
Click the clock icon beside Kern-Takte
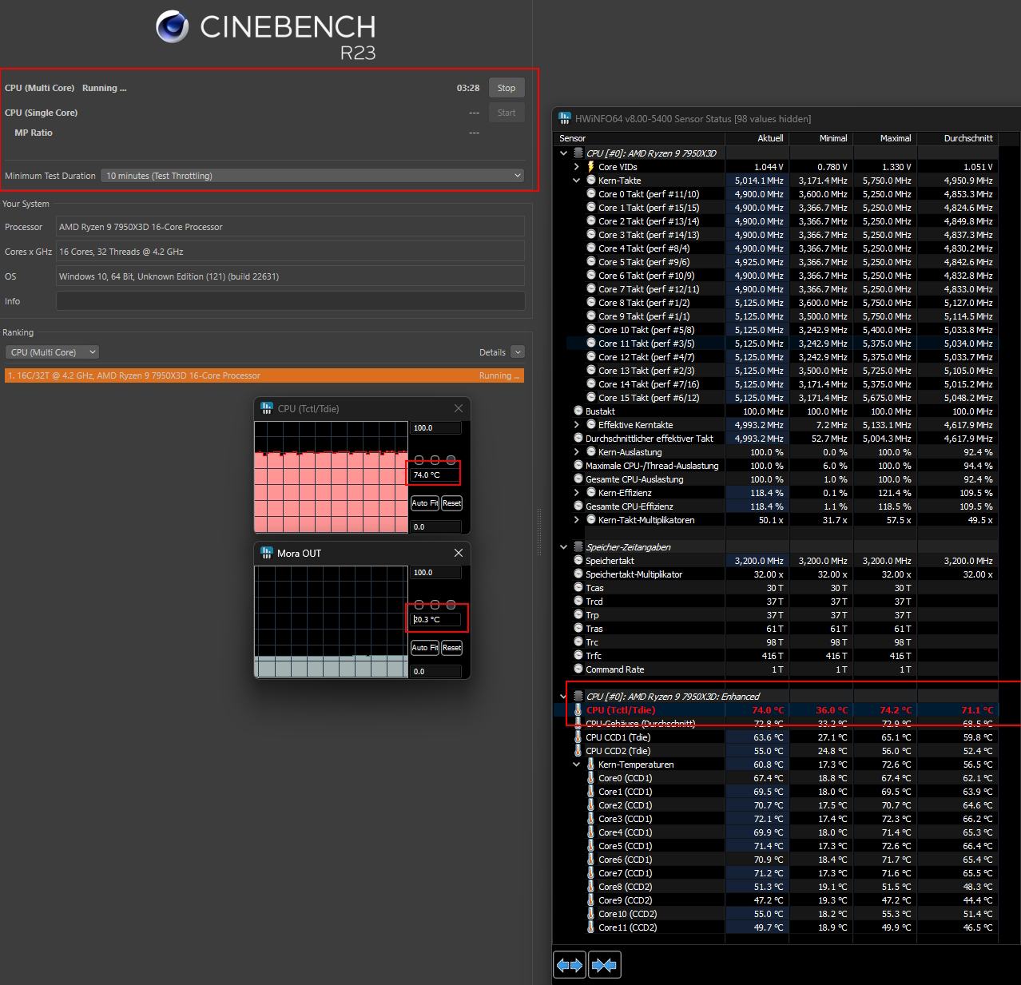(x=591, y=180)
